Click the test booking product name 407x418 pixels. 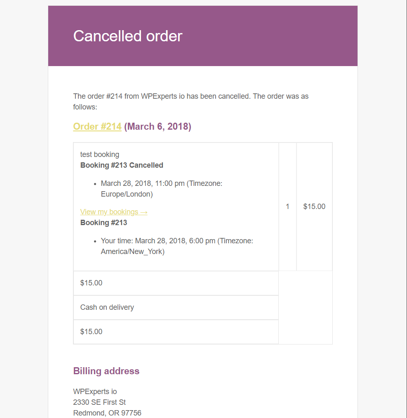(x=100, y=154)
